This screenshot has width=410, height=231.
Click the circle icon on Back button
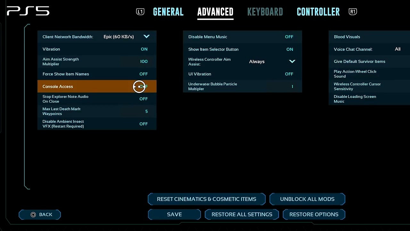[33, 215]
